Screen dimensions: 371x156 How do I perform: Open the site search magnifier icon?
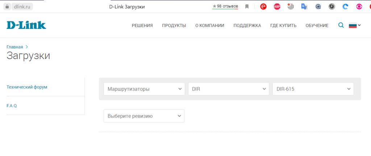tap(341, 25)
